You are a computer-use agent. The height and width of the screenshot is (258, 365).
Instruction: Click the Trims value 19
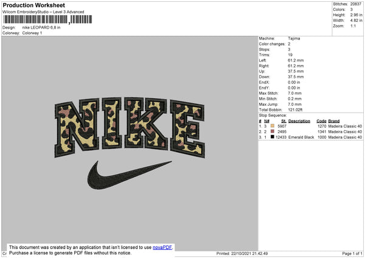tap(290, 55)
